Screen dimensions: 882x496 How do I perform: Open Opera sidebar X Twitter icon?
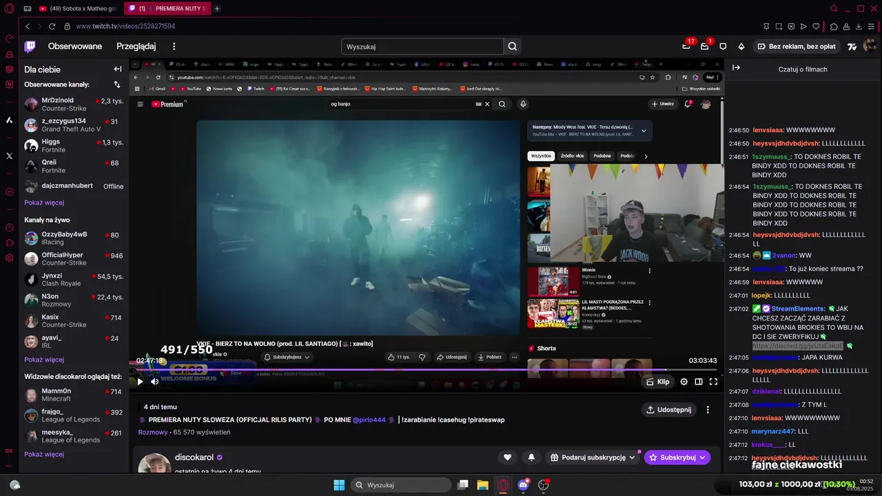point(9,156)
